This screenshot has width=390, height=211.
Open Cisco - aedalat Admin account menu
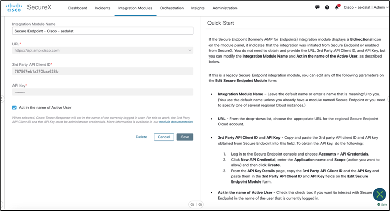pyautogui.click(x=366, y=7)
